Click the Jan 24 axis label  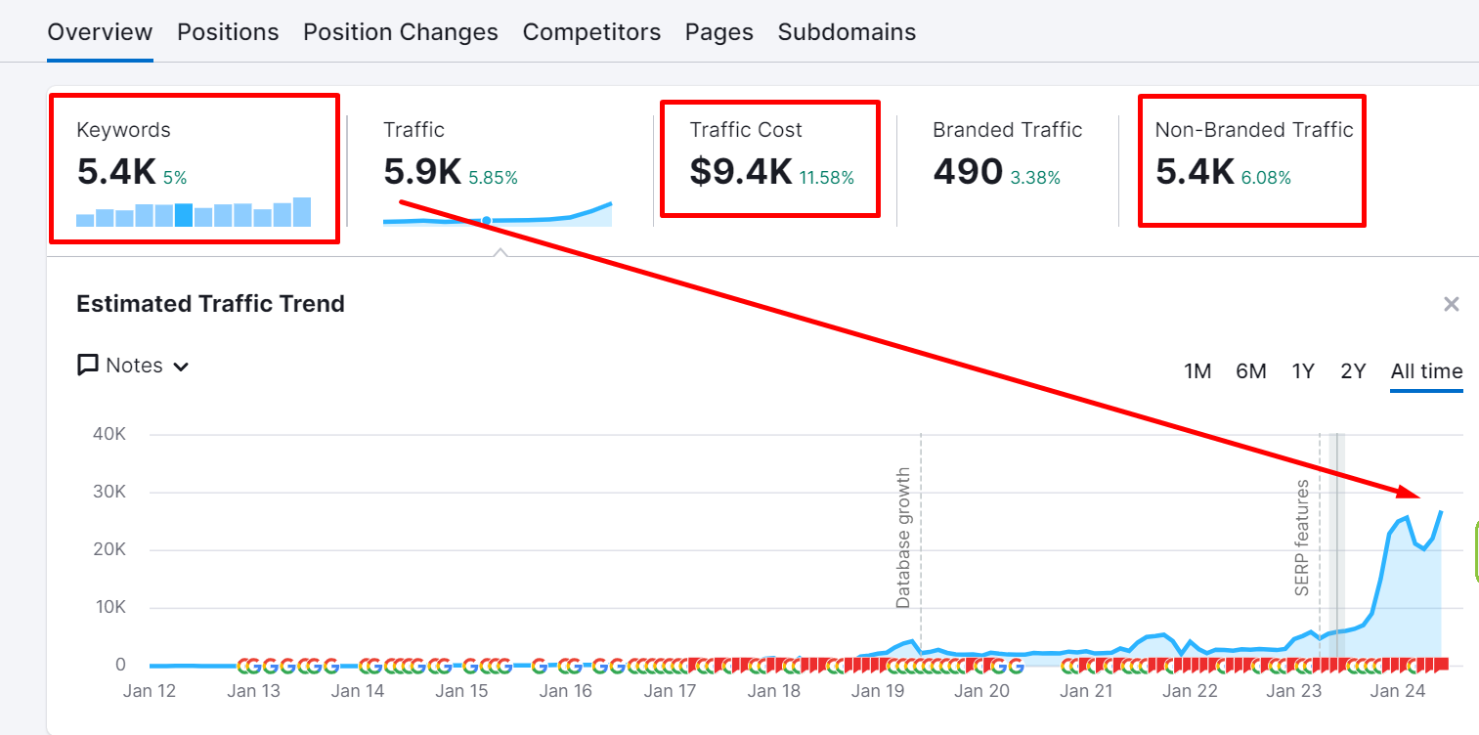pyautogui.click(x=1397, y=691)
